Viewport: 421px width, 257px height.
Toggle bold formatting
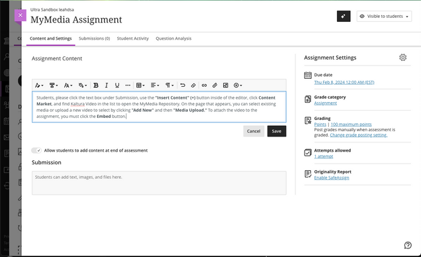96,85
